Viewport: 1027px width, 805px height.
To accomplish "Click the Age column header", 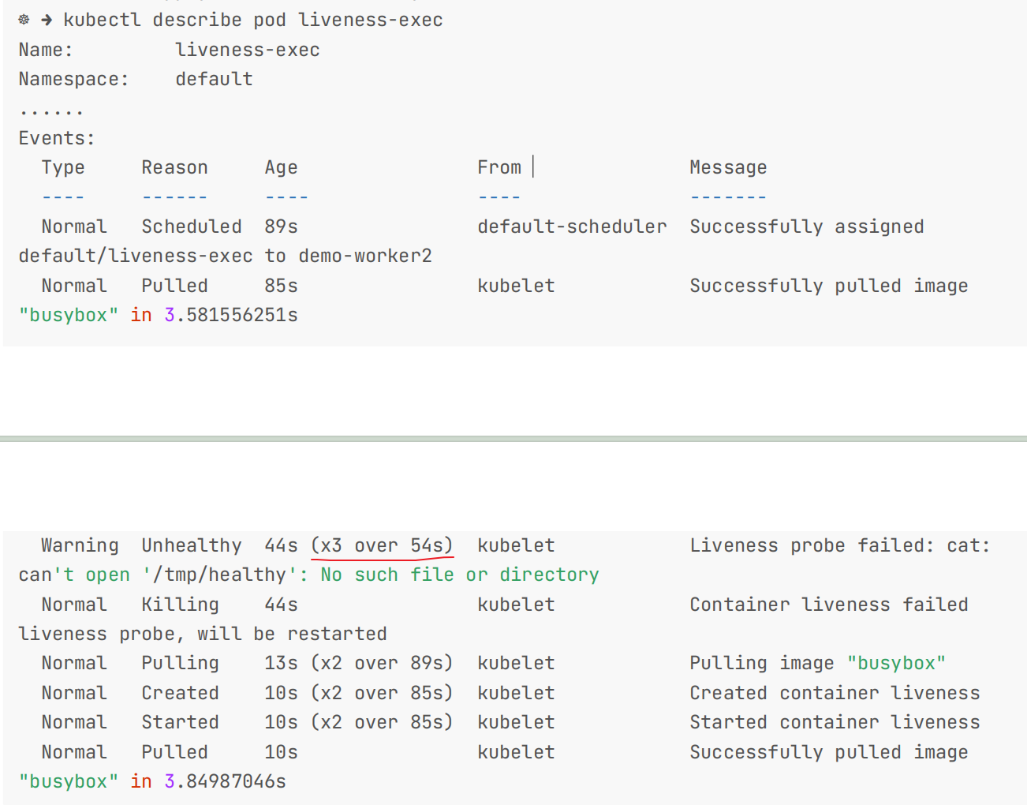I will 282,167.
